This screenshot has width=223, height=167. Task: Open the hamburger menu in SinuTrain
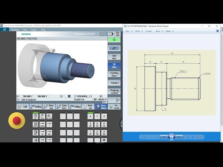click(x=5, y=29)
